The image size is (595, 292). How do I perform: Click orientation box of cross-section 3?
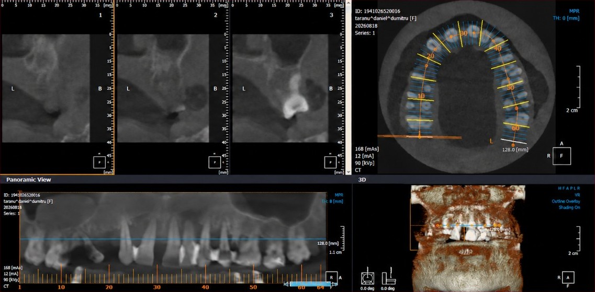331,162
